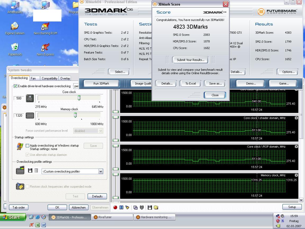Open Setup in Hardware monitoring window
Viewport: 305px width, 229px height.
tap(292, 207)
